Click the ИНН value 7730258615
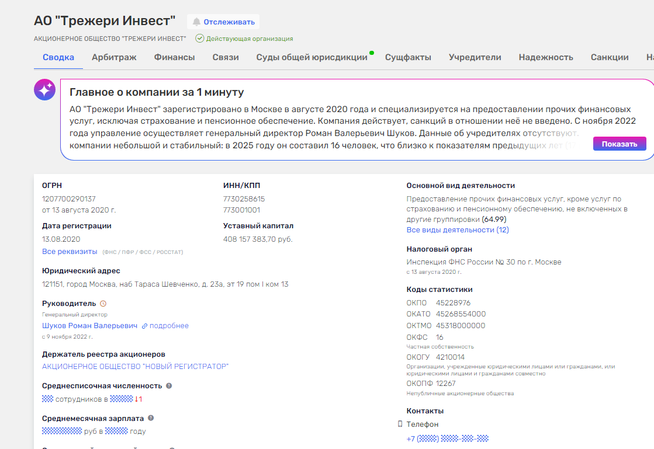 [x=244, y=199]
